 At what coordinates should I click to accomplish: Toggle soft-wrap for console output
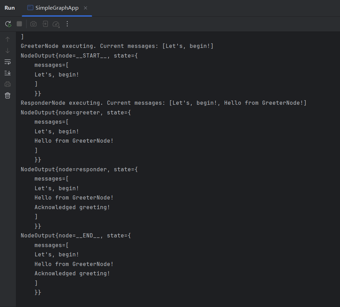pyautogui.click(x=8, y=62)
